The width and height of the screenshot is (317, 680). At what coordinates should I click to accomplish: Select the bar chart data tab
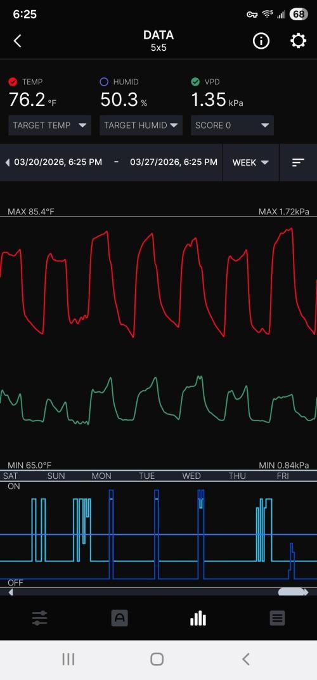198,618
